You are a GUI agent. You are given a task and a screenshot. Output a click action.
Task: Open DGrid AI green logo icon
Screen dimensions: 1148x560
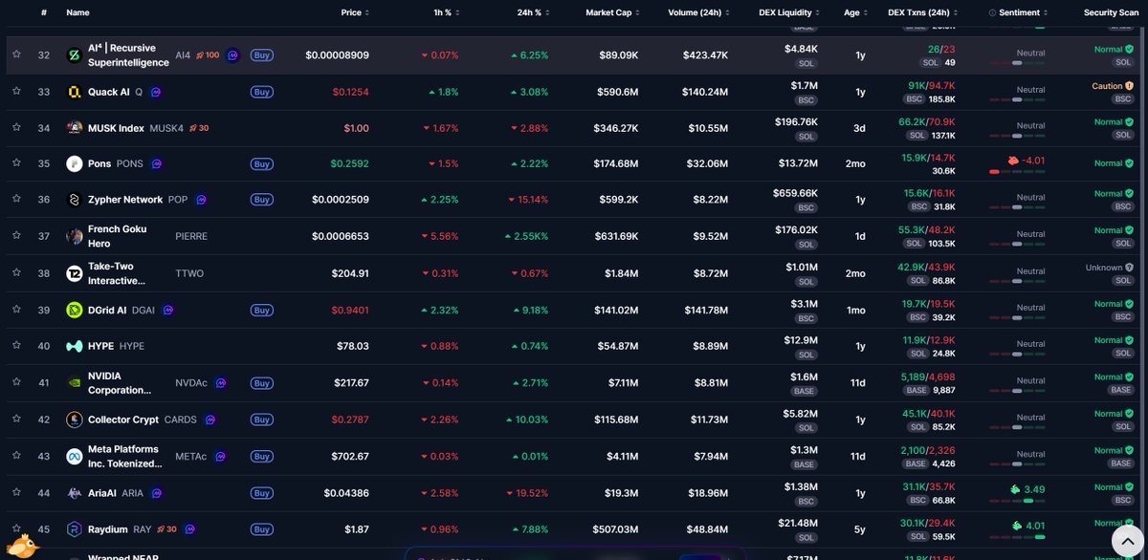pyautogui.click(x=74, y=310)
